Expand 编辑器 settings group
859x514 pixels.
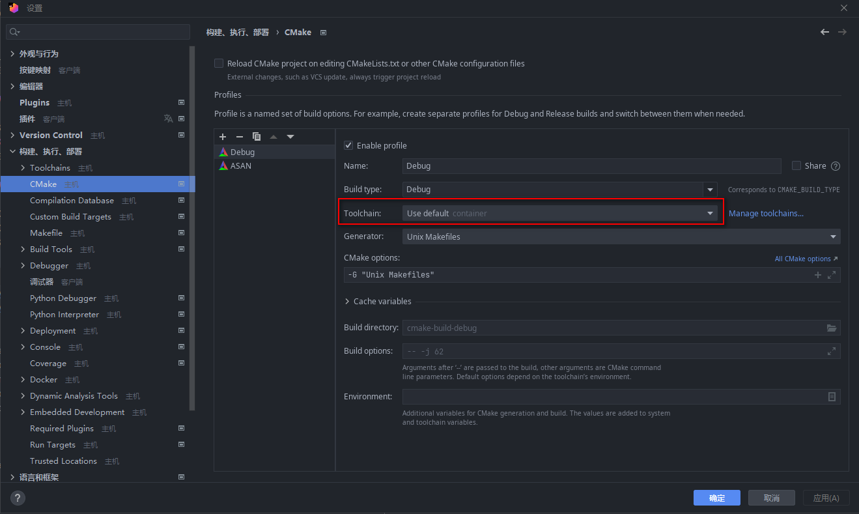(13, 86)
